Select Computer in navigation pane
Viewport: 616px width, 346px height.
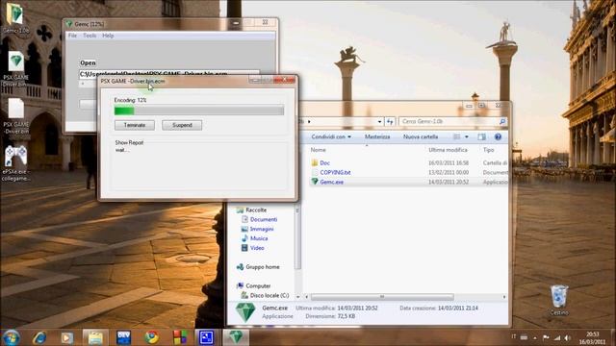[258, 286]
